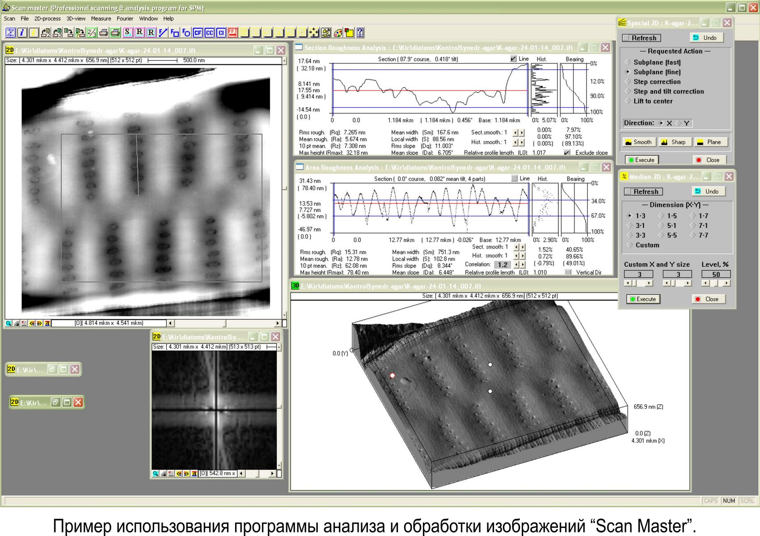Click the question mark help icon
This screenshot has height=536, width=760.
point(360,33)
